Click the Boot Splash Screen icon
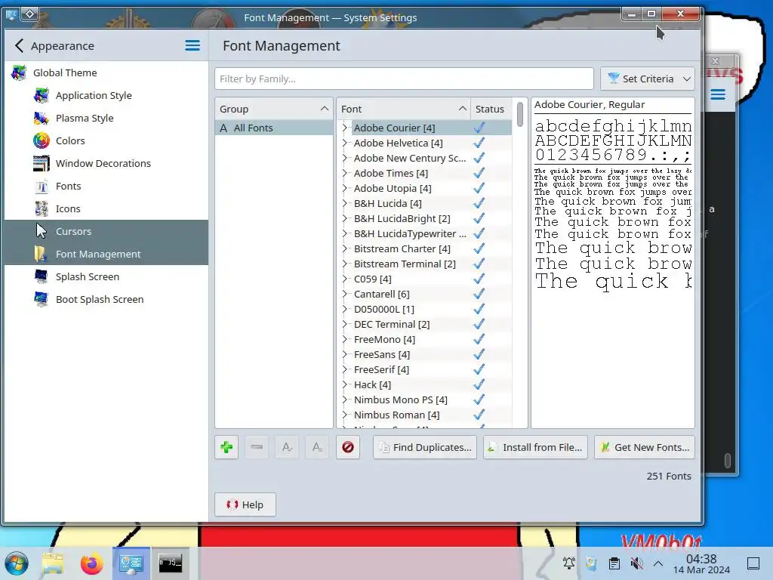773x580 pixels. [42, 299]
